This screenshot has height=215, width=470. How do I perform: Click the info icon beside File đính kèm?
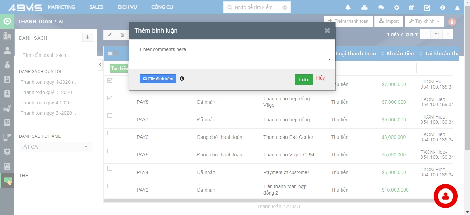[182, 79]
